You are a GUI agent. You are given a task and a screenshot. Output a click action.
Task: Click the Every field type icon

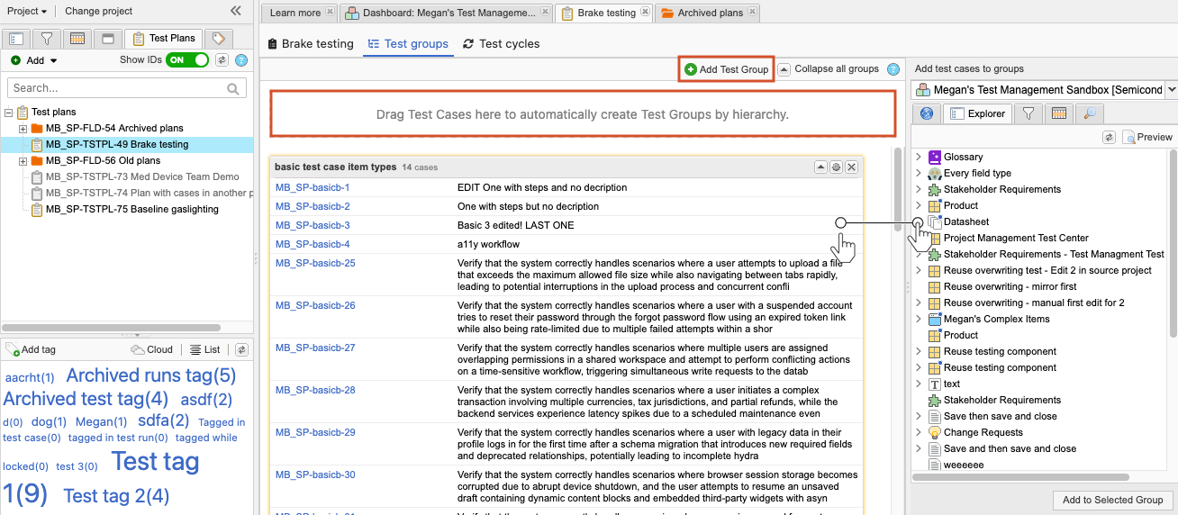point(935,173)
